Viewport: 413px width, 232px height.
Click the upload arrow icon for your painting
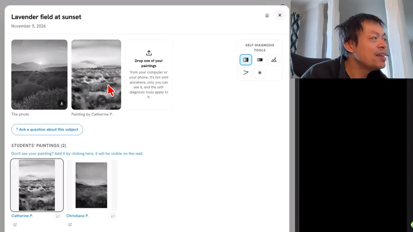(x=149, y=53)
